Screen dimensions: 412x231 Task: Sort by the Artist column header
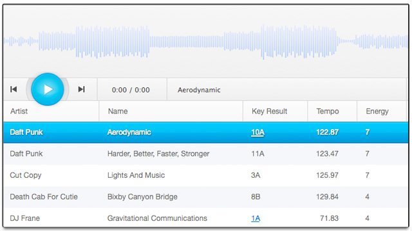tap(19, 111)
